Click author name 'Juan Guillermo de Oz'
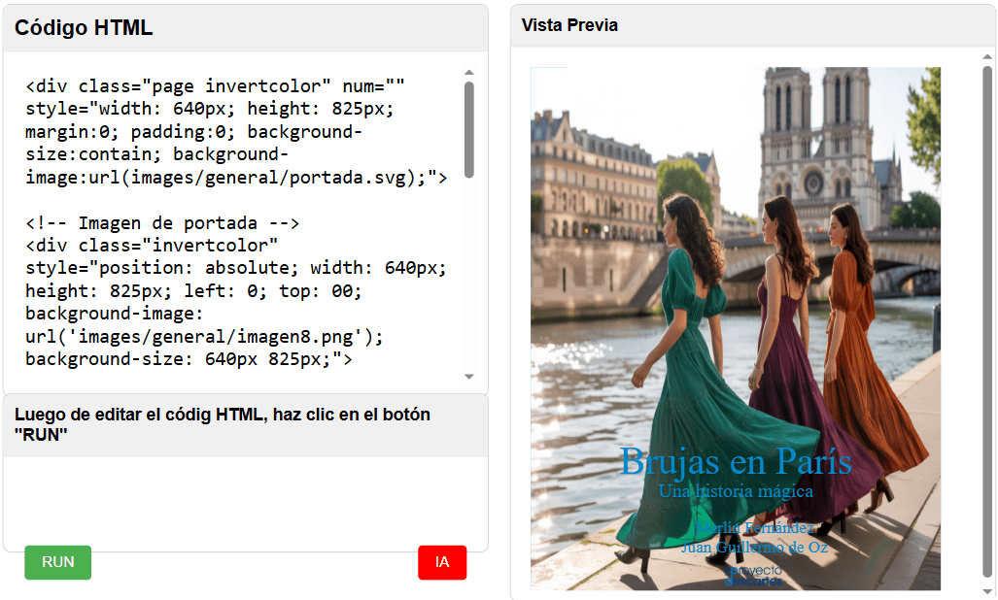This screenshot has height=600, width=998. click(x=754, y=547)
